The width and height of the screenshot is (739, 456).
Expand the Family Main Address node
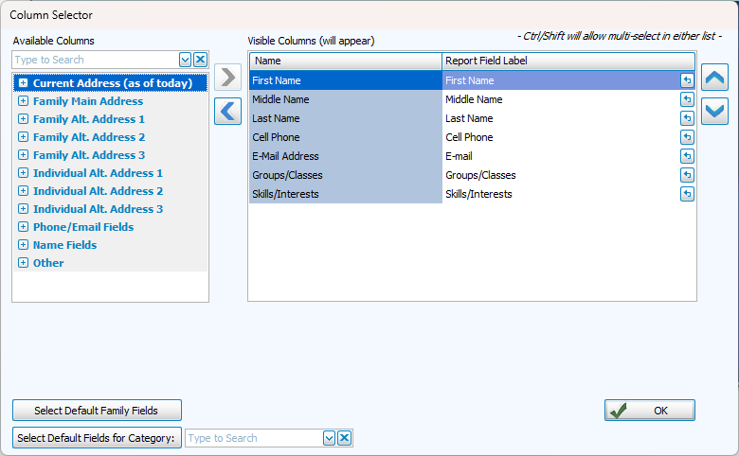[x=23, y=101]
